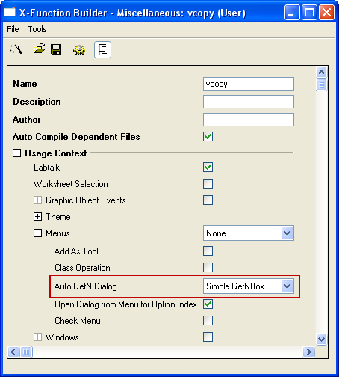This screenshot has width=339, height=377.
Task: Expand the Theme tree node
Action: pyautogui.click(x=37, y=217)
